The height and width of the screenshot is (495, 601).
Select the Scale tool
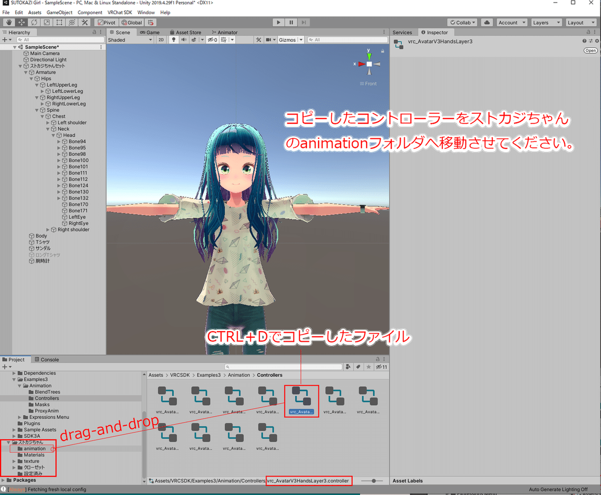(47, 23)
